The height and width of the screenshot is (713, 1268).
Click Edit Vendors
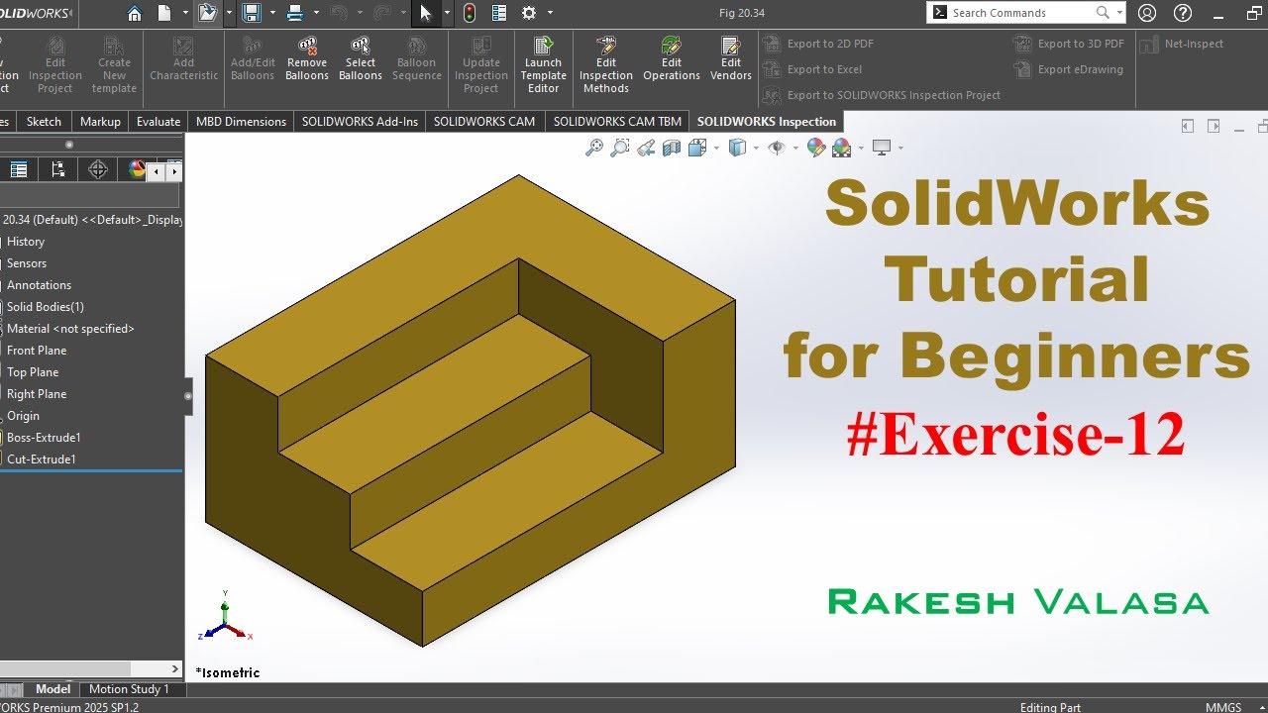point(731,59)
